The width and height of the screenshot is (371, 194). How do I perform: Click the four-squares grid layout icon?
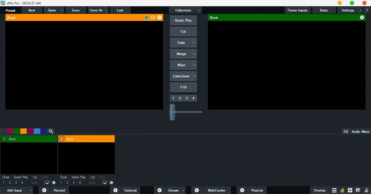tap(350, 190)
